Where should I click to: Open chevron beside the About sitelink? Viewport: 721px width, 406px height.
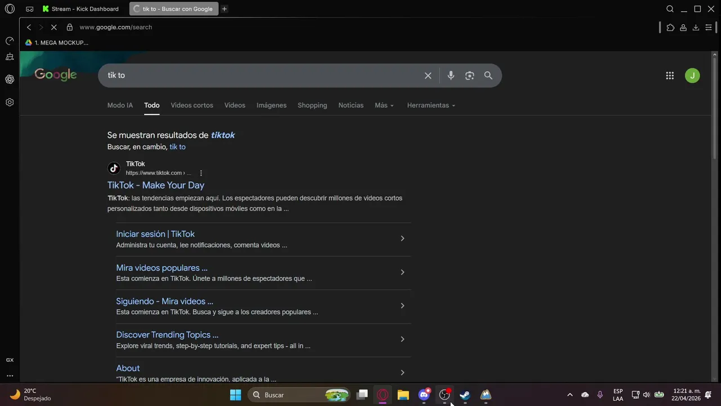click(402, 373)
